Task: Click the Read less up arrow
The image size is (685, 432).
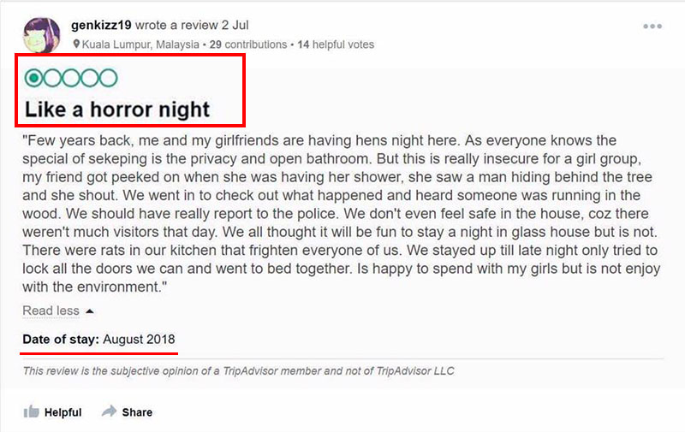Action: (90, 311)
